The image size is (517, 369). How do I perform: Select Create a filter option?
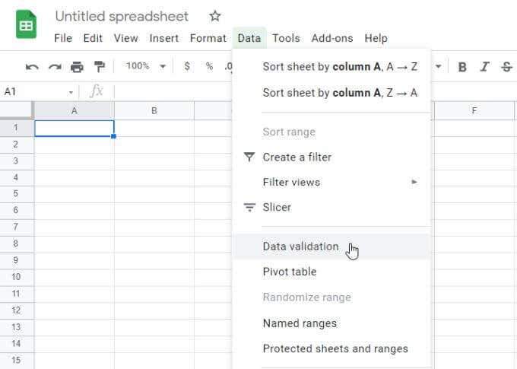point(297,157)
